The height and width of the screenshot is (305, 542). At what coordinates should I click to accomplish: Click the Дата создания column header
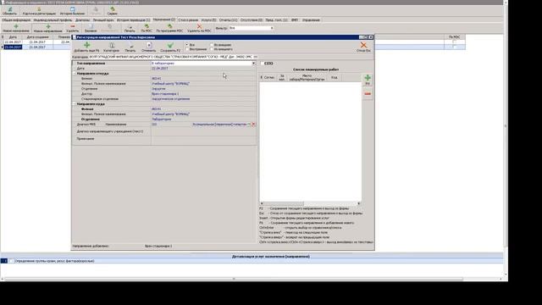click(37, 37)
